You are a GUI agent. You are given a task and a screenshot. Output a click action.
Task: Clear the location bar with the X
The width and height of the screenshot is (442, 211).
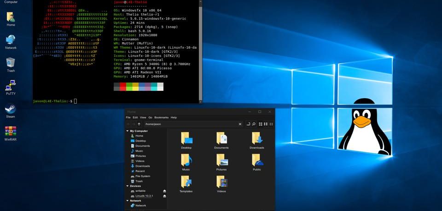240,124
